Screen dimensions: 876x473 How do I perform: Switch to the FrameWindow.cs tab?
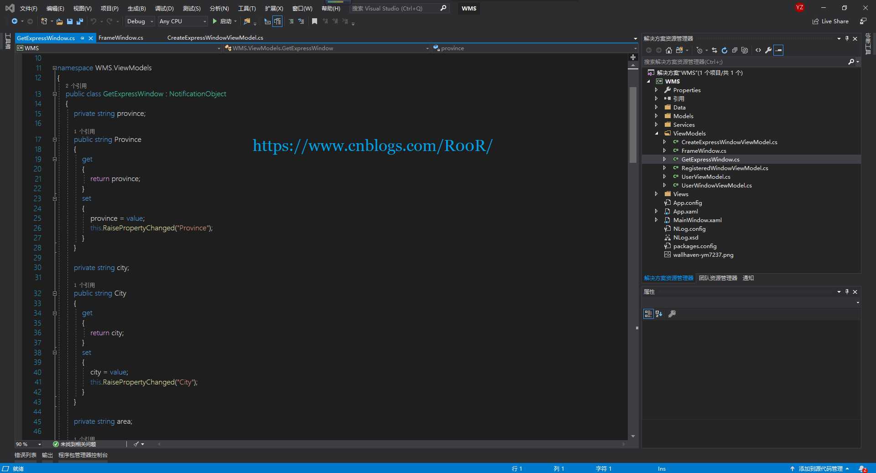pos(121,38)
